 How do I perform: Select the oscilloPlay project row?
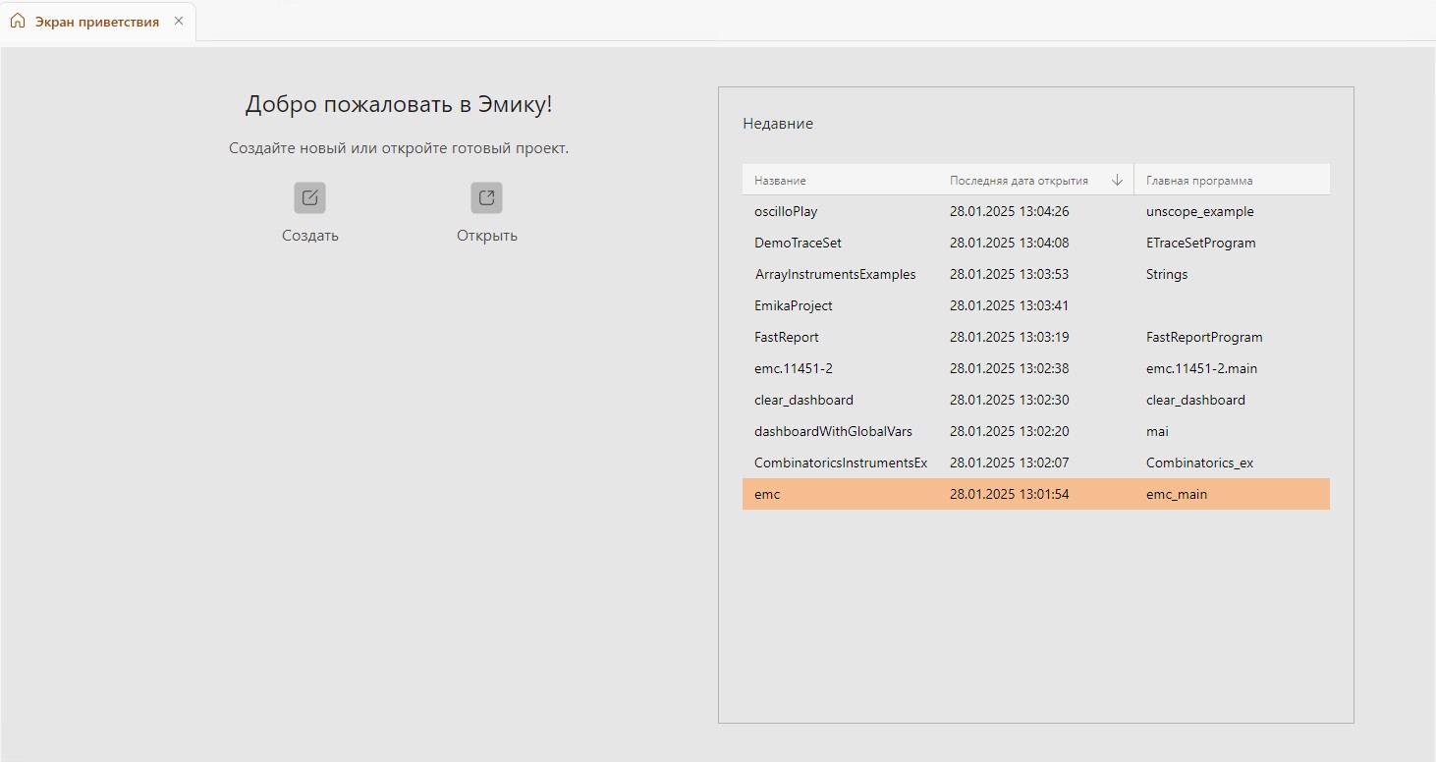click(1036, 211)
